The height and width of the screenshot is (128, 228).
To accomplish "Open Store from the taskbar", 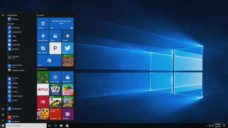I will (x=67, y=126).
